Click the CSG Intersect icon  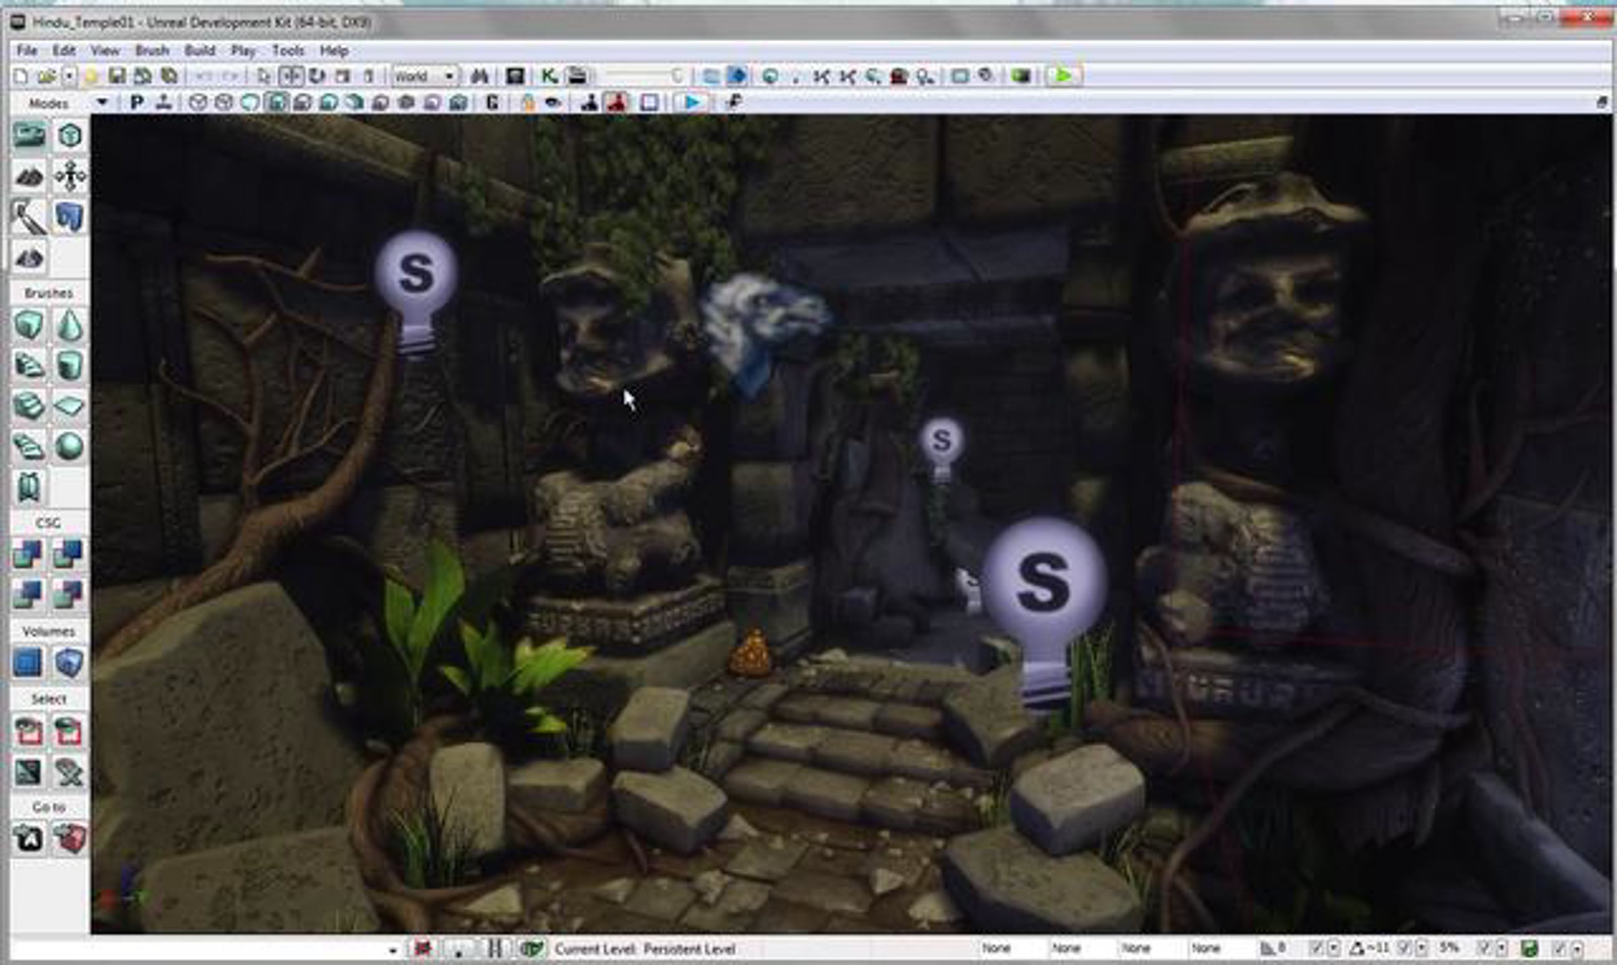click(x=29, y=595)
